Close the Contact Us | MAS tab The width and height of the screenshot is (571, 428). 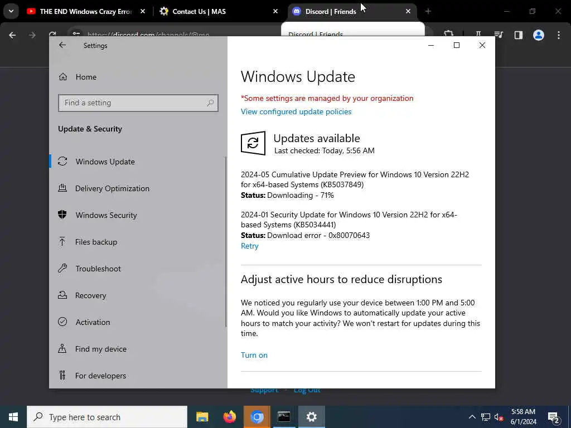coord(275,12)
